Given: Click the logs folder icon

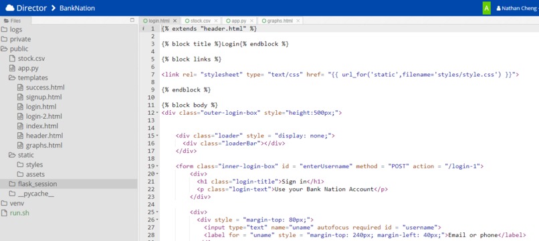Looking at the screenshot, I should click(x=4, y=29).
